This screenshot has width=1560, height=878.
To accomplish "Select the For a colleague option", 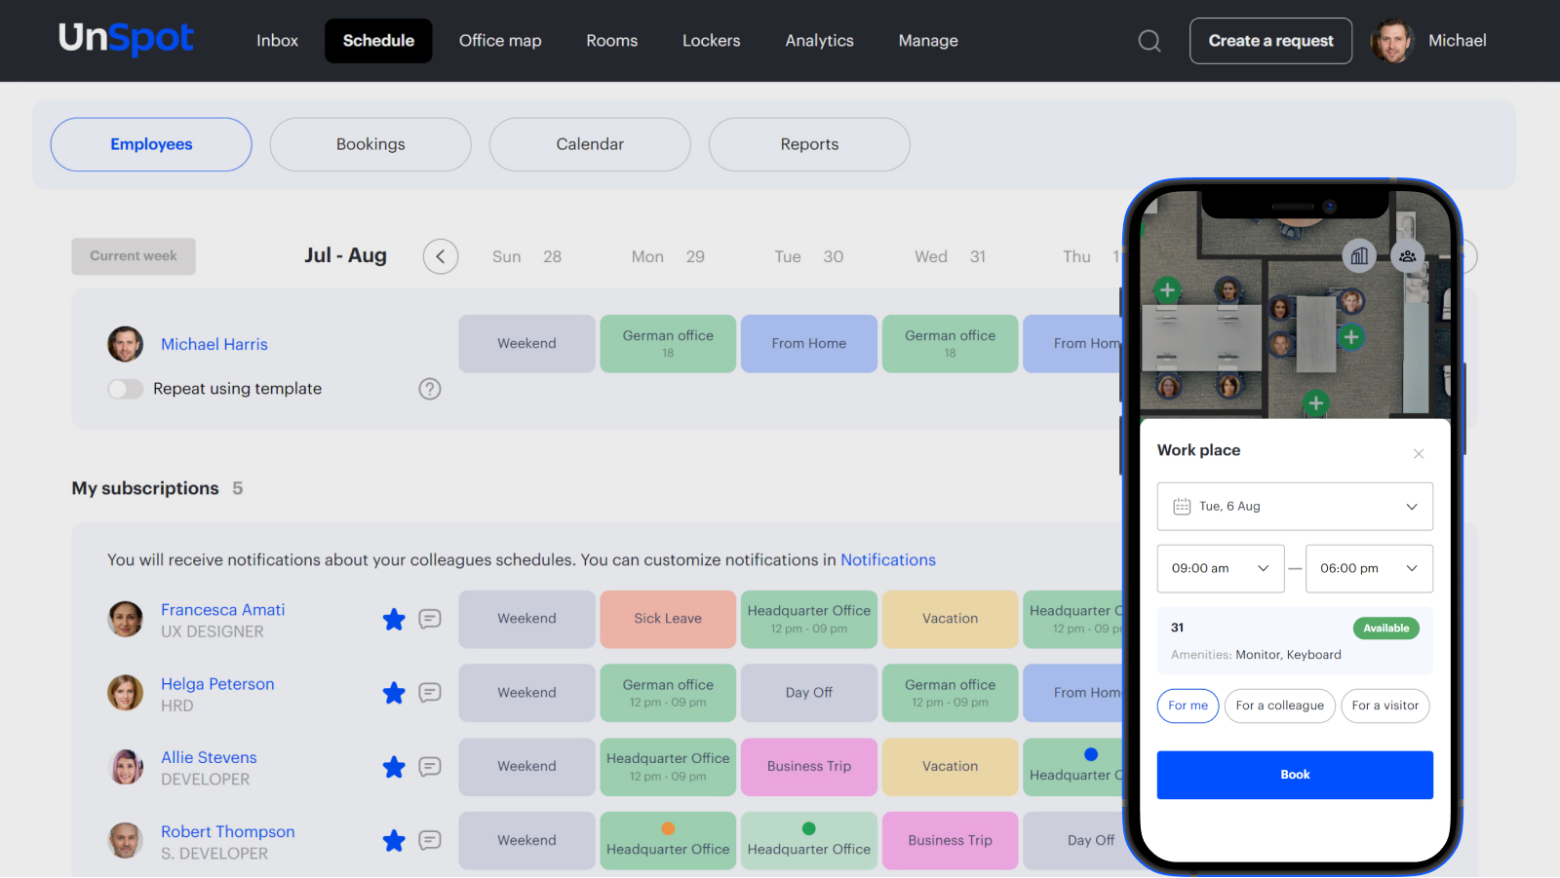I will pos(1279,706).
